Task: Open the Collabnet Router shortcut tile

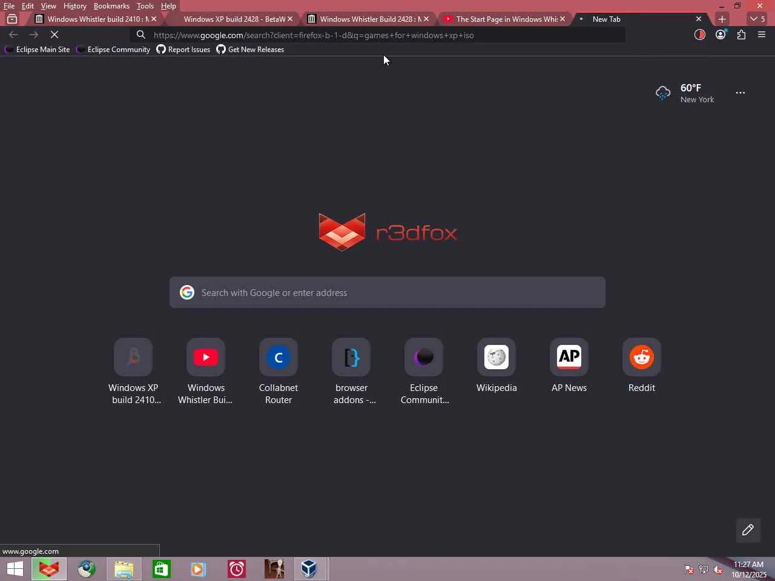Action: 279,371
